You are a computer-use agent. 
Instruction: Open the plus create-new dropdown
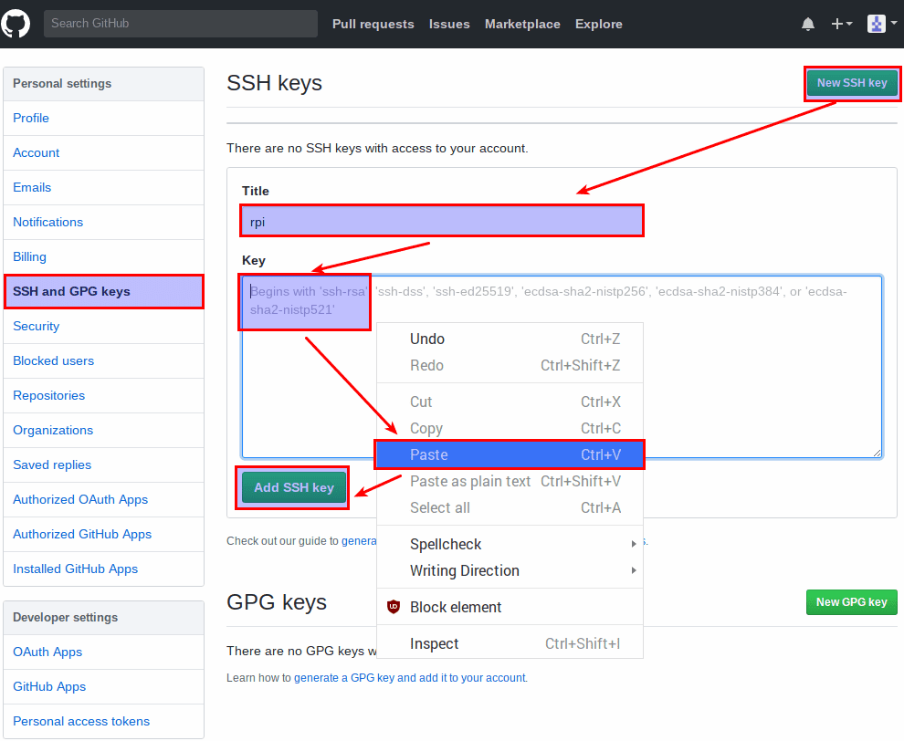[841, 25]
